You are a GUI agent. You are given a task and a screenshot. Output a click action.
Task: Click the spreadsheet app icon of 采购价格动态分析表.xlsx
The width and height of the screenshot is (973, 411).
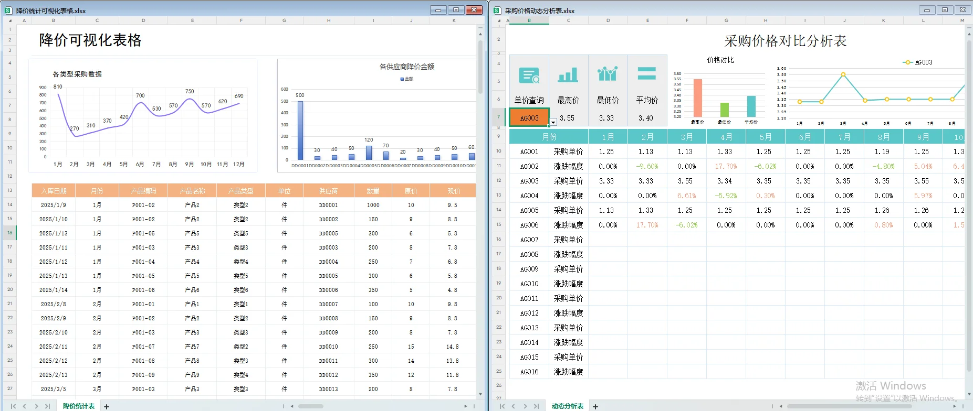[x=497, y=10]
